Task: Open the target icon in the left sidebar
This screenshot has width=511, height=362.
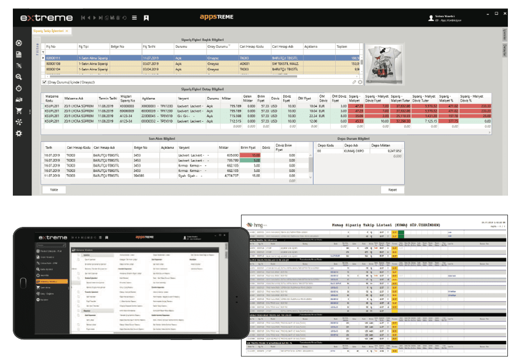Action: point(19,43)
